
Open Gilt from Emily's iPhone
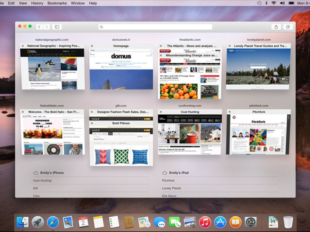[x=35, y=188]
